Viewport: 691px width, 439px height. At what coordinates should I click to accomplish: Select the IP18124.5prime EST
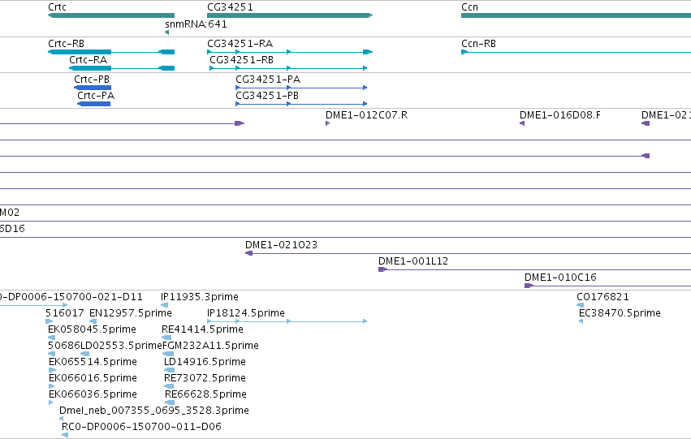click(x=287, y=321)
